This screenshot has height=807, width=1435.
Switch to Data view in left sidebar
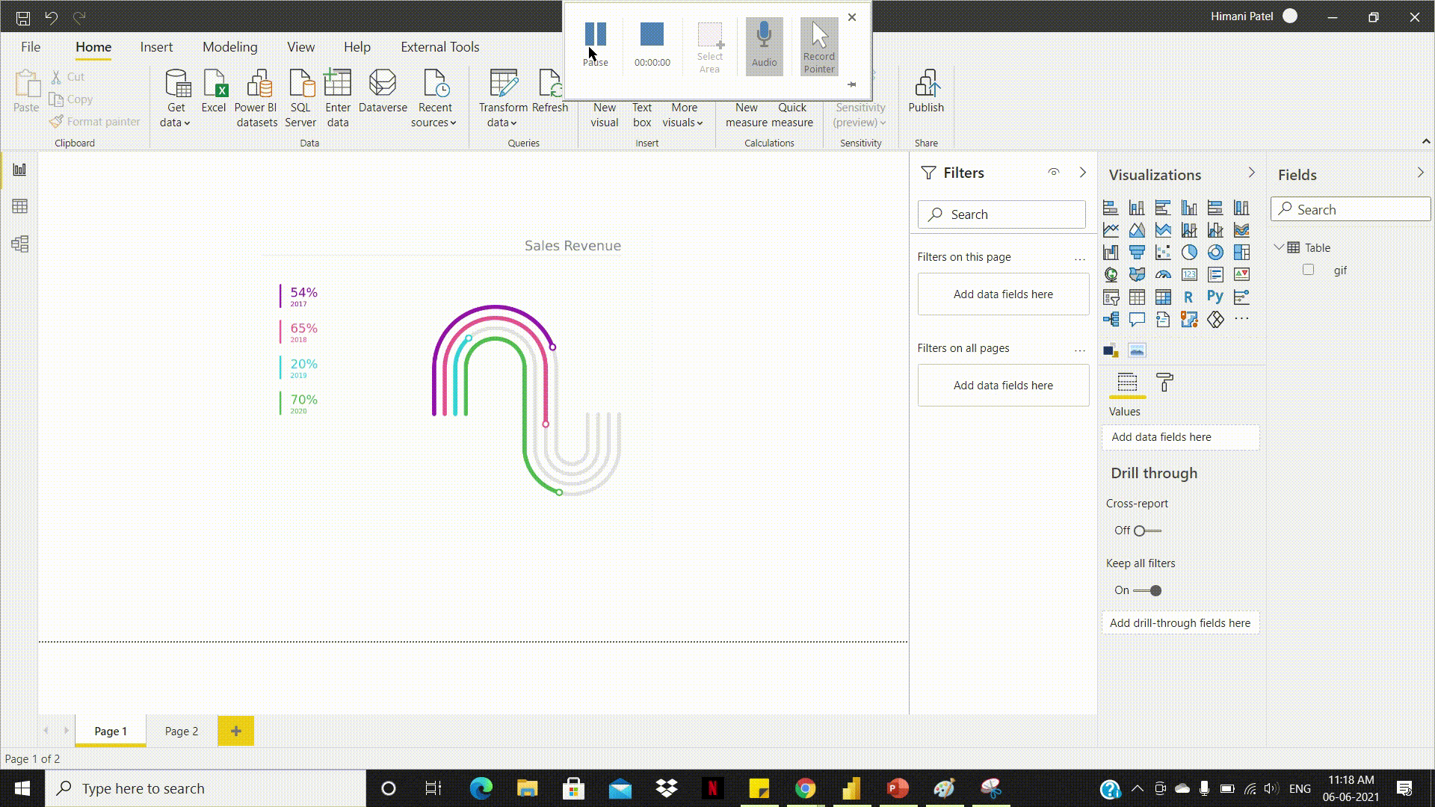(x=20, y=206)
